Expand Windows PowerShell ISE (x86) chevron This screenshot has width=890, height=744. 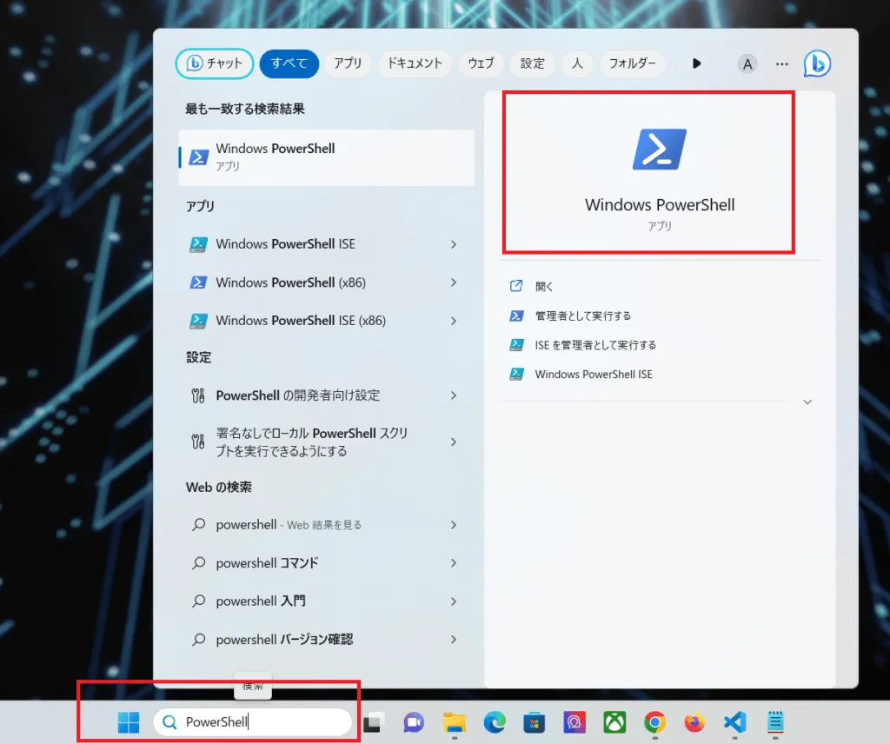pos(454,322)
